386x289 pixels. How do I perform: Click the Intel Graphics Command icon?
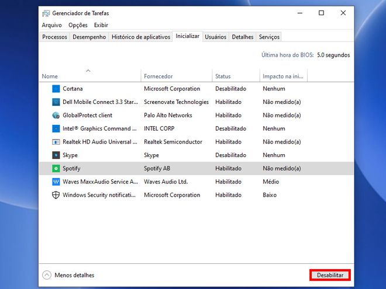pyautogui.click(x=56, y=128)
